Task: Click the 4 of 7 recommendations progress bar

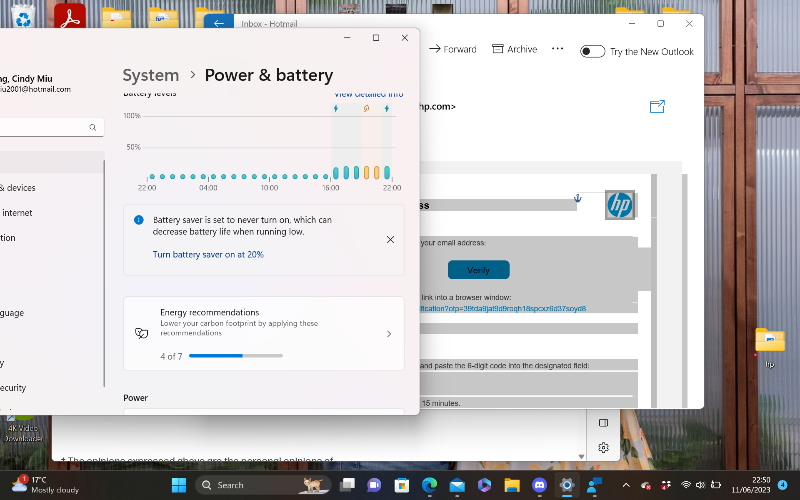Action: pyautogui.click(x=236, y=356)
